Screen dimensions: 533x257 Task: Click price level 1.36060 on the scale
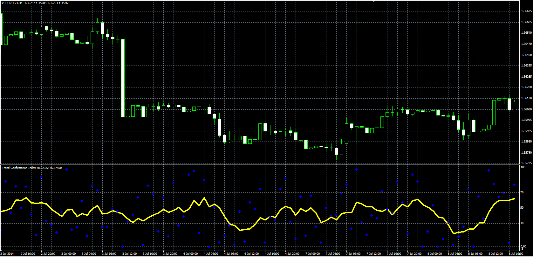pos(526,109)
